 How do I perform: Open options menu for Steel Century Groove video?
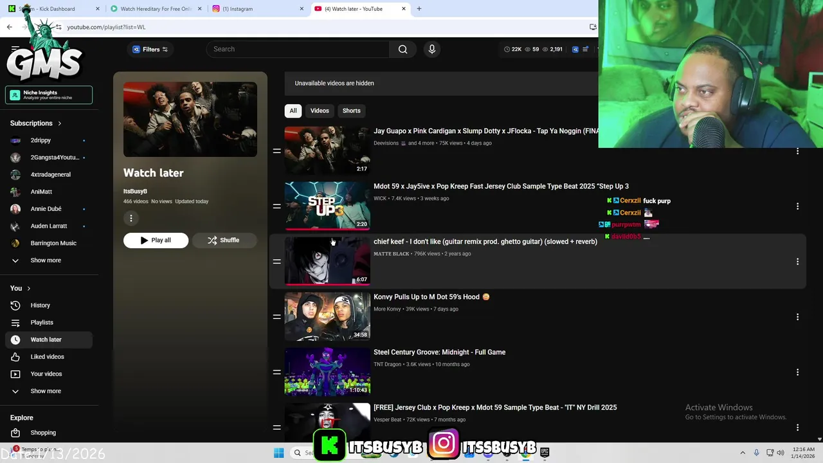click(x=797, y=372)
